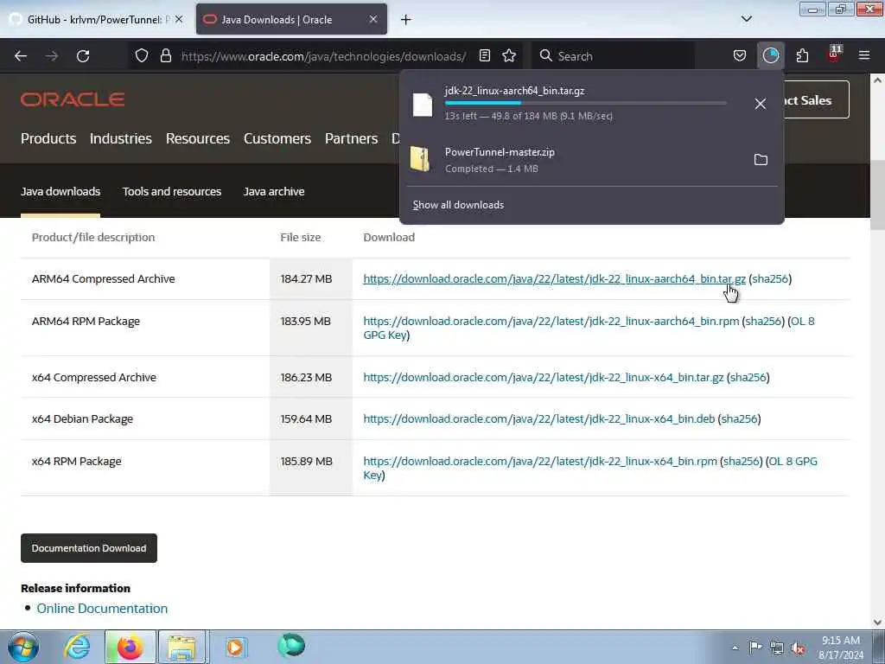Click the jdk-22 tar.gz file icon
Image resolution: width=885 pixels, height=664 pixels.
422,105
